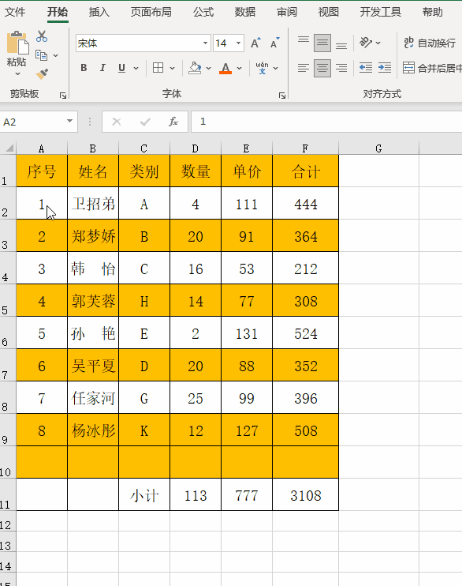Viewport: 462px width, 586px height.
Task: Switch to the 页面布局 tab
Action: click(151, 12)
